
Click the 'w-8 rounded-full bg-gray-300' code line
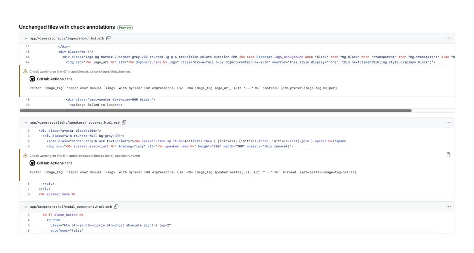pos(83,136)
